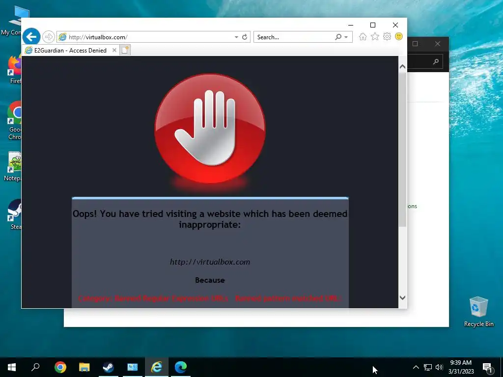Open File Explorer from taskbar

click(x=84, y=367)
